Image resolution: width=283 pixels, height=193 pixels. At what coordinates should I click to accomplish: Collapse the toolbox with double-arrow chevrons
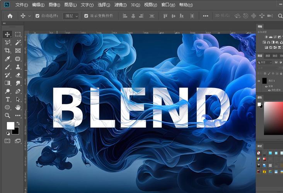[4, 23]
